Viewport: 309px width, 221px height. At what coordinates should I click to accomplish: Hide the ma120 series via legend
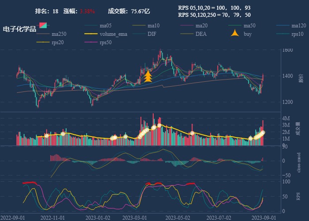(283, 25)
